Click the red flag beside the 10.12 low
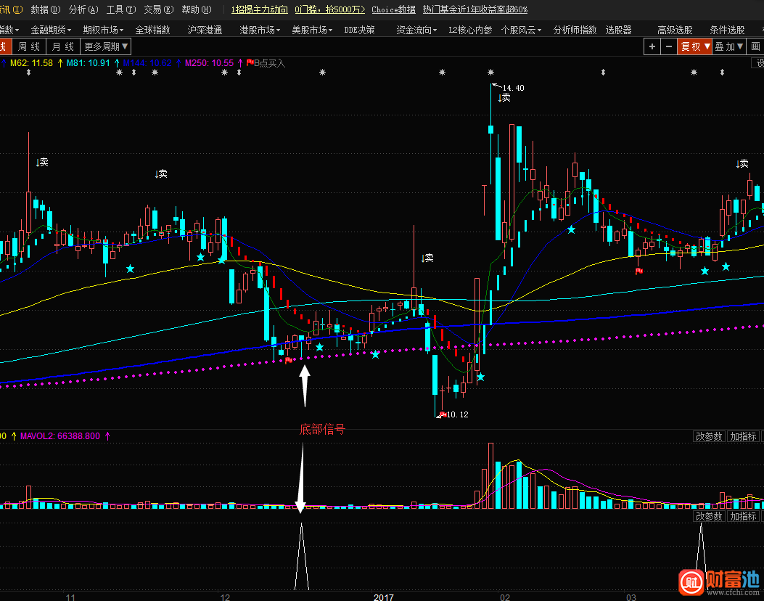Screen dimensions: 764x601 (x=442, y=414)
